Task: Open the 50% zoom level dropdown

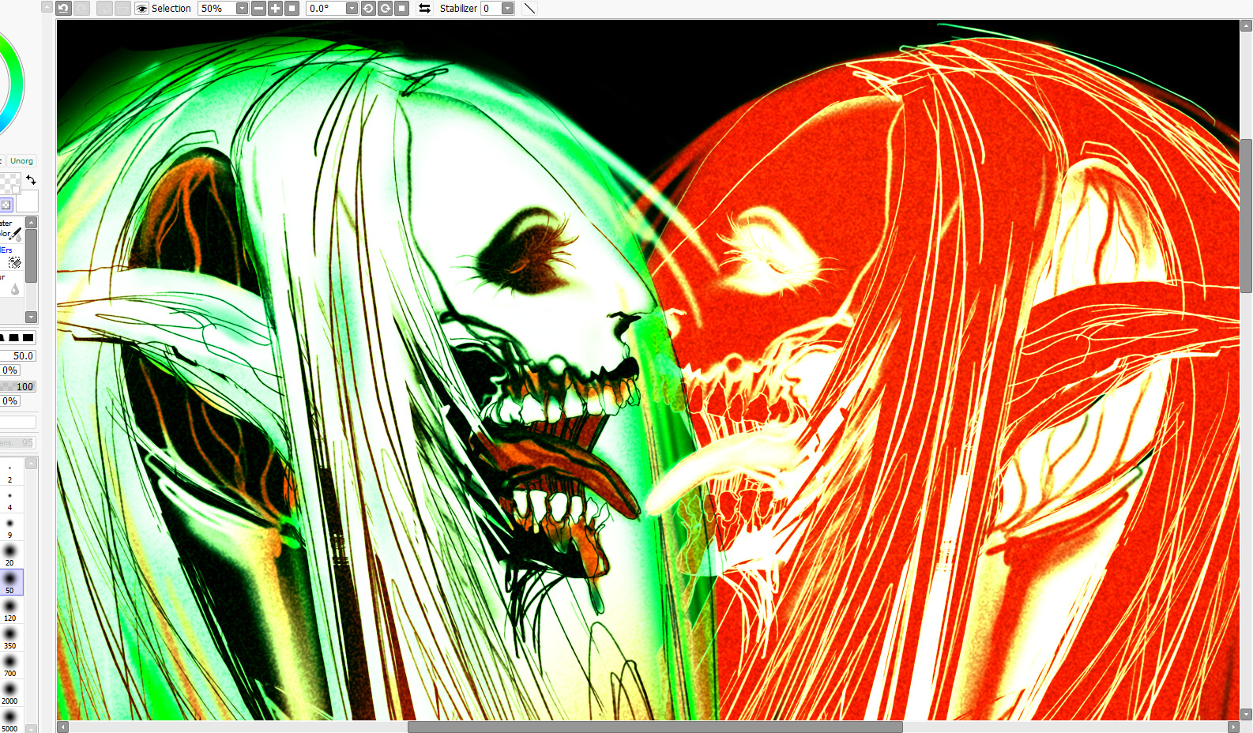Action: 242,9
